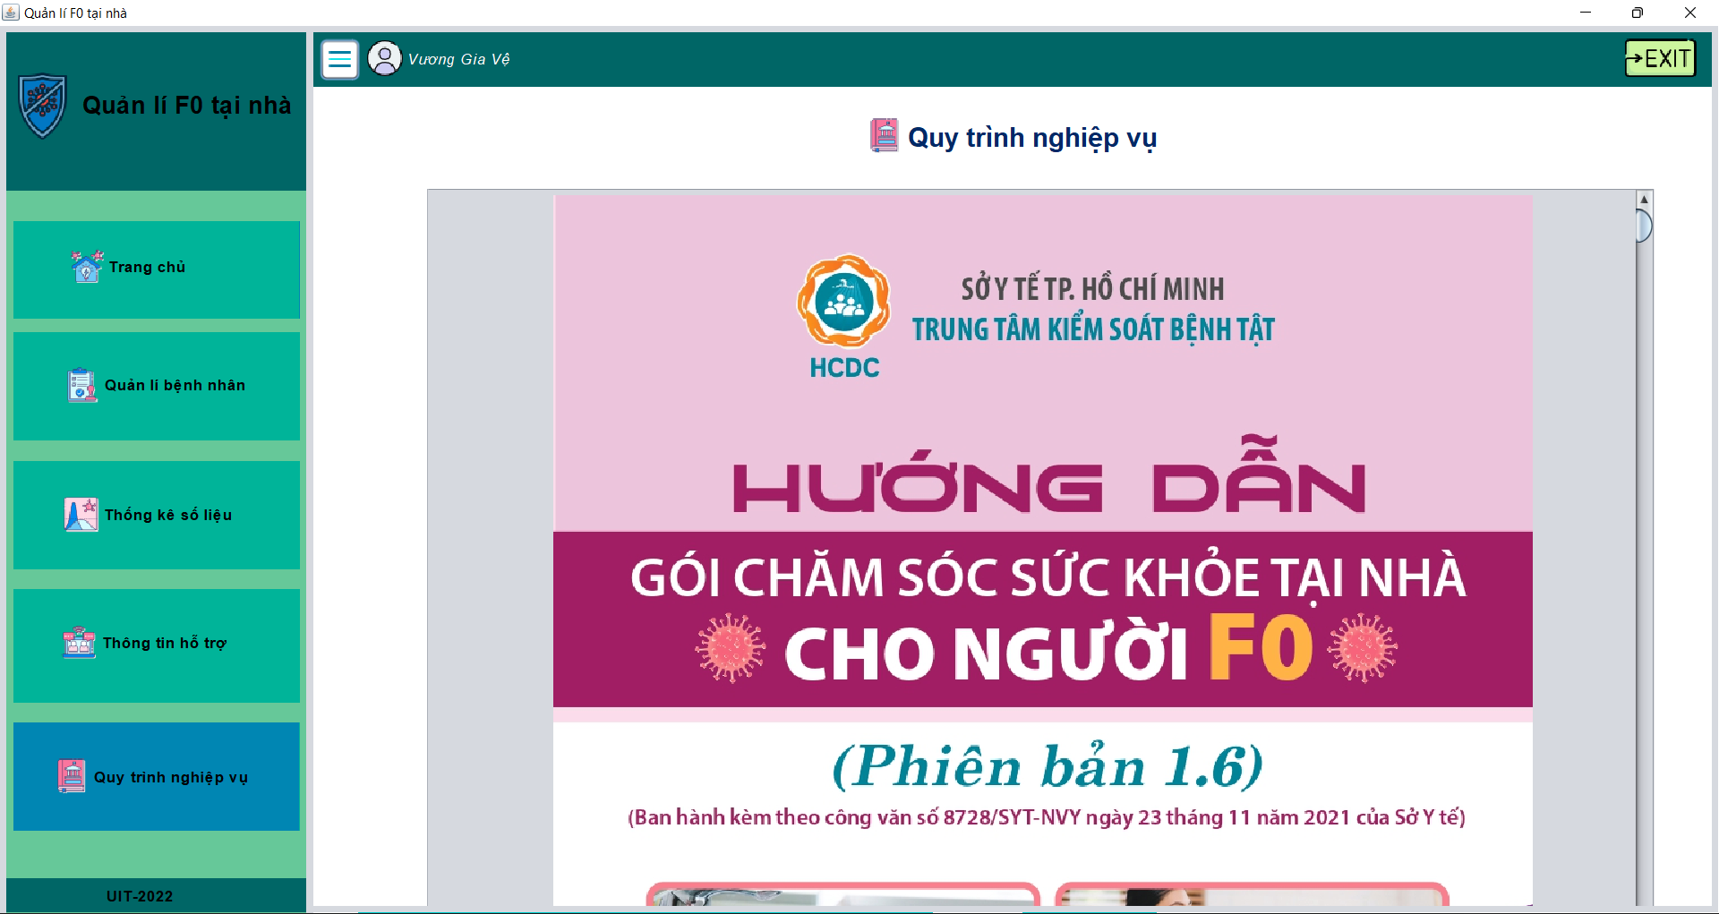Viewport: 1719px width, 914px height.
Task: Select the Quy trình nghiệp vụ menu item
Action: (157, 776)
